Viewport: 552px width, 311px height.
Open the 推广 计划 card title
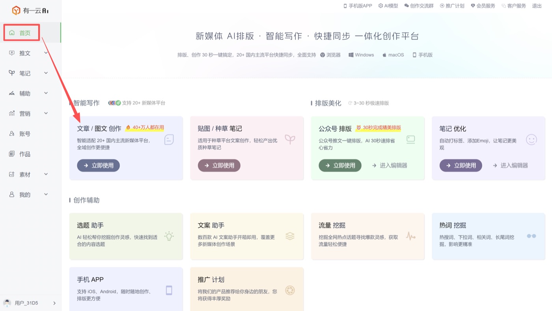(211, 280)
